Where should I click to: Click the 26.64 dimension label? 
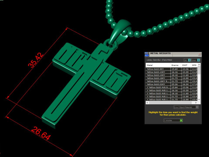tap(41, 133)
